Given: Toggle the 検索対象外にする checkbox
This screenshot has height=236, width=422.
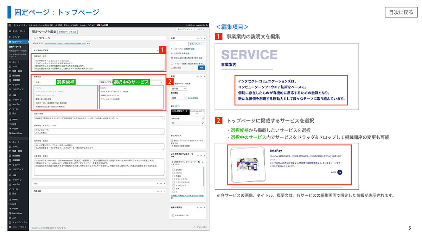Looking at the screenshot, I should coord(172,215).
